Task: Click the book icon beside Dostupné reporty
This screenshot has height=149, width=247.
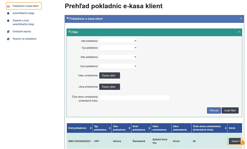Action: [8, 32]
